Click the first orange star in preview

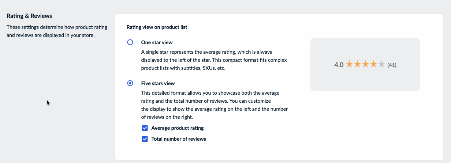349,65
